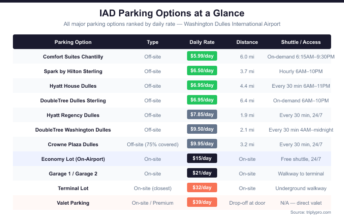Screen dimensions: 344x215
Task: Select the Type column header
Action: point(153,42)
